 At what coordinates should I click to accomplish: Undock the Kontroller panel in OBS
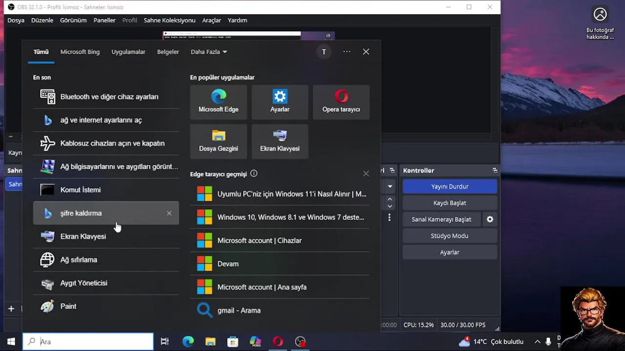[x=495, y=171]
